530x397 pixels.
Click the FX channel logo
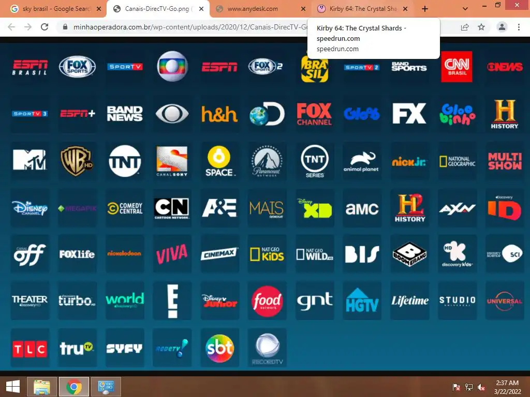coord(409,113)
